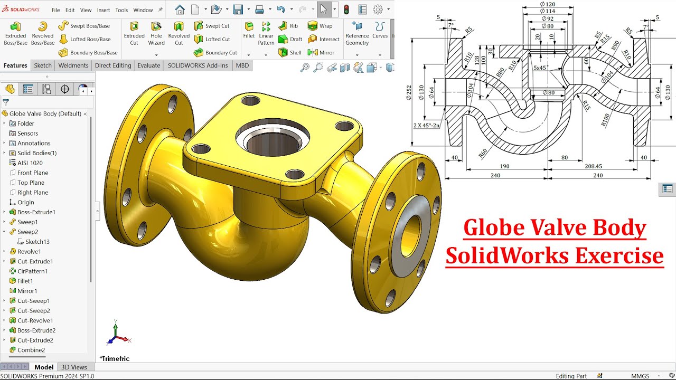Viewport: 676px width, 380px height.
Task: Expand the Folder tree node
Action: (4, 123)
